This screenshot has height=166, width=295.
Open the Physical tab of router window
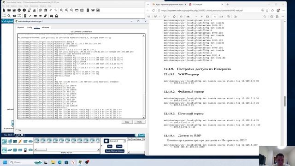point(21,28)
